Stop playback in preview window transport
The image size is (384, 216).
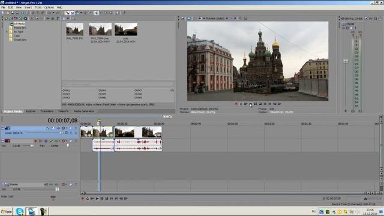click(260, 104)
